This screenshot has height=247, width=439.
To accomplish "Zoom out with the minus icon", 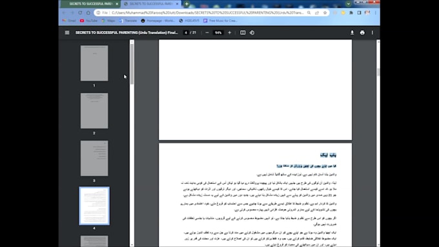I will (207, 33).
